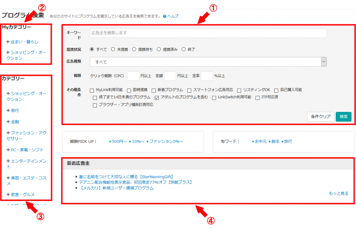Enable the ブラウザー・アプリ横断計測対応 checkbox
This screenshot has height=229, width=356.
pyautogui.click(x=95, y=105)
